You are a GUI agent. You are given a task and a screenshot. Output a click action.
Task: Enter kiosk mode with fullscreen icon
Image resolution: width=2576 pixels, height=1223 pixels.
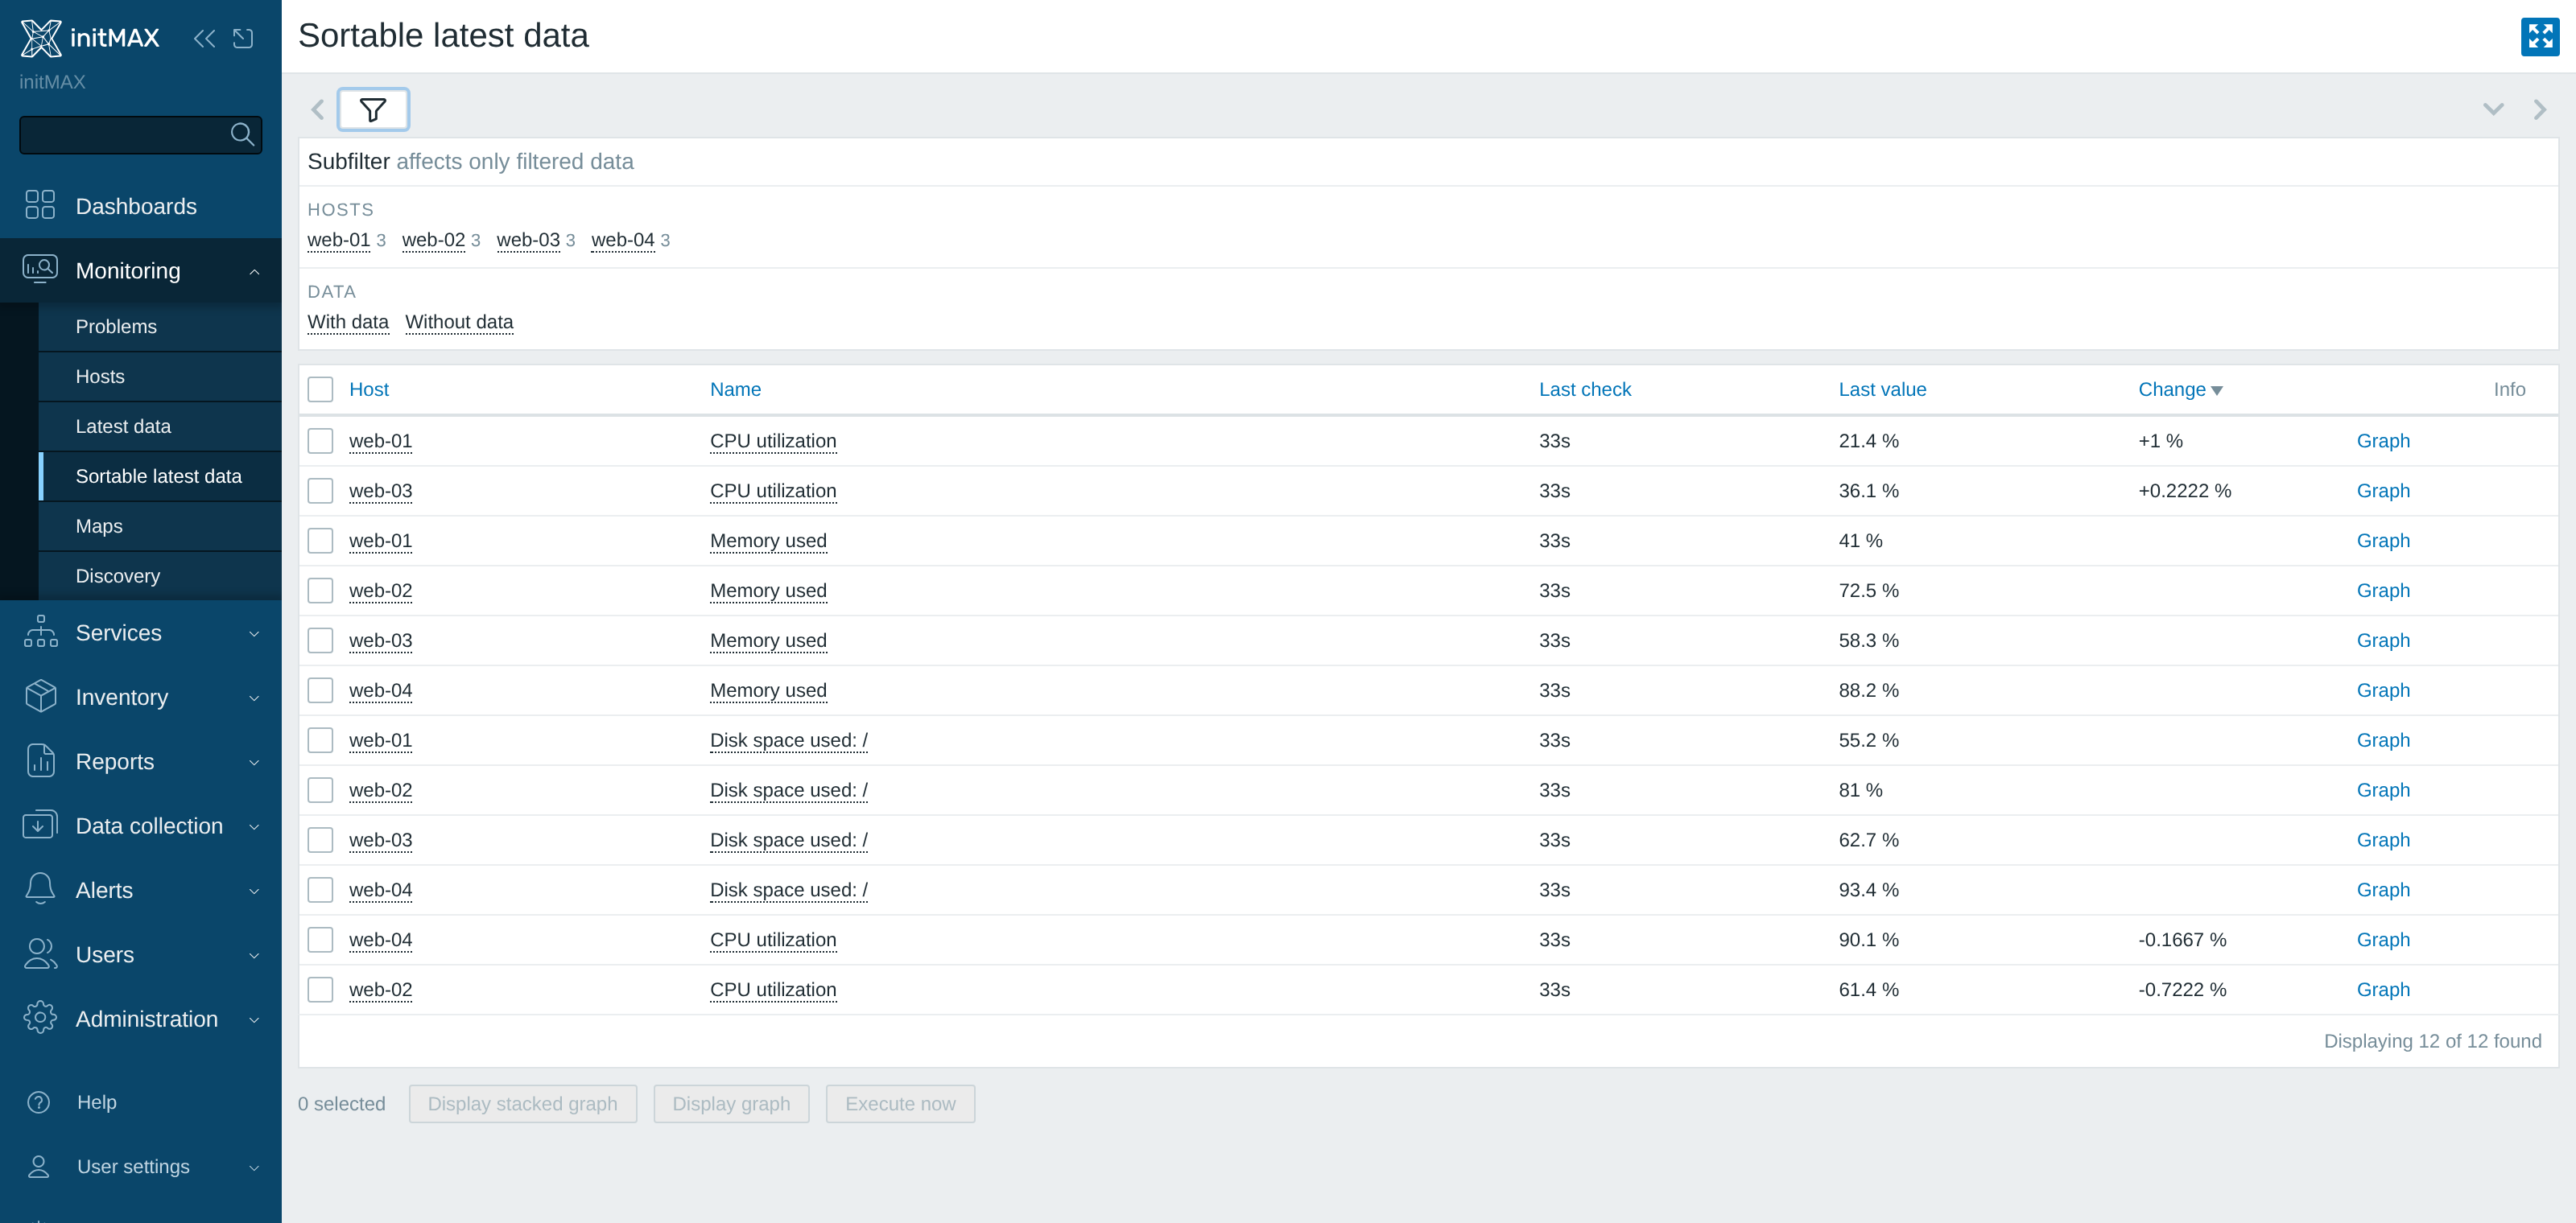pos(2539,37)
